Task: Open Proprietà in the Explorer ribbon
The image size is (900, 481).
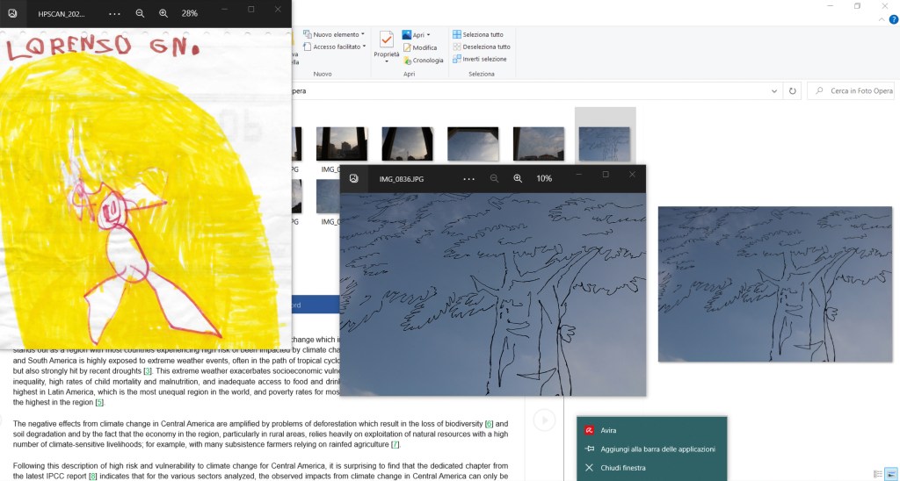Action: point(386,42)
